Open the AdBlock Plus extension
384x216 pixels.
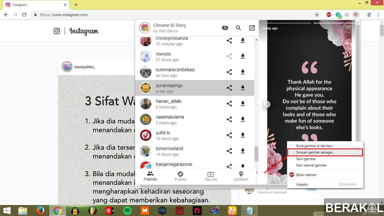coord(329,15)
